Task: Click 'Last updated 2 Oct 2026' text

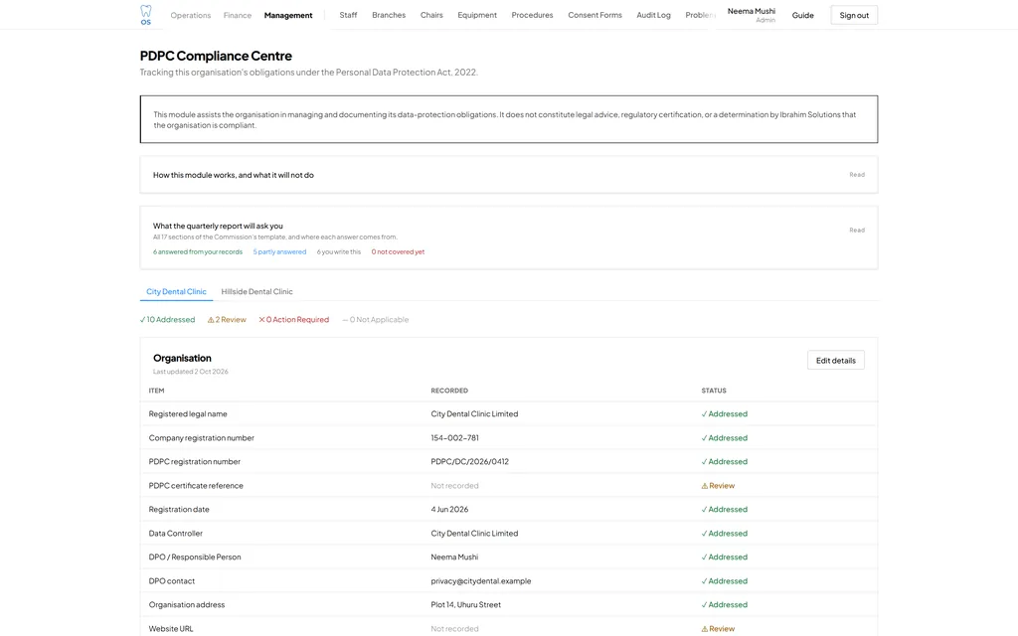Action: pyautogui.click(x=190, y=372)
